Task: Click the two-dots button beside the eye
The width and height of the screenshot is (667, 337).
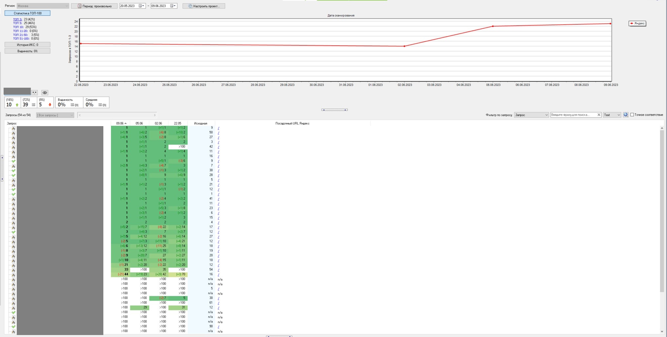Action: coord(34,93)
